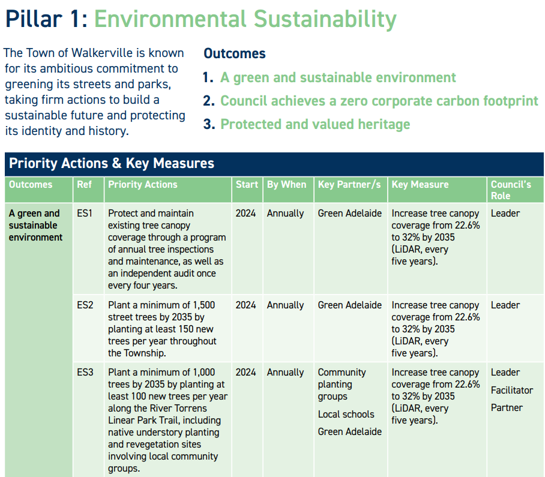Click "Green Adelaide" in the ES2 row
Screen dimensions: 545x477
(x=350, y=305)
